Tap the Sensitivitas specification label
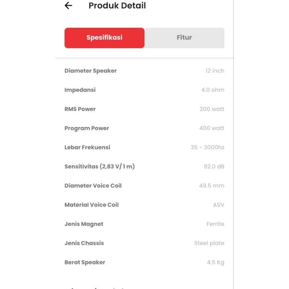The image size is (289, 289). click(x=100, y=167)
